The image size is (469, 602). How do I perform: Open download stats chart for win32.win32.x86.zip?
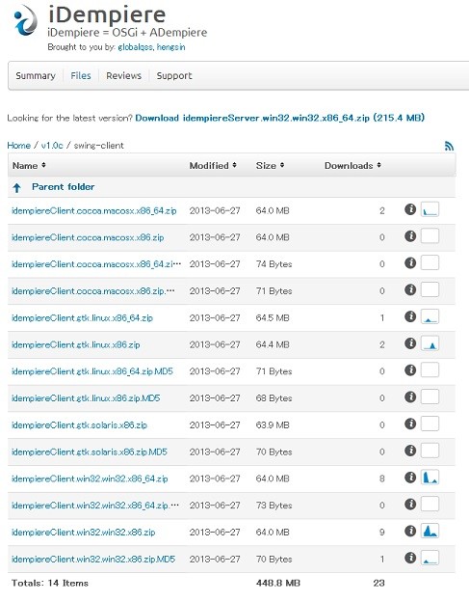point(430,531)
